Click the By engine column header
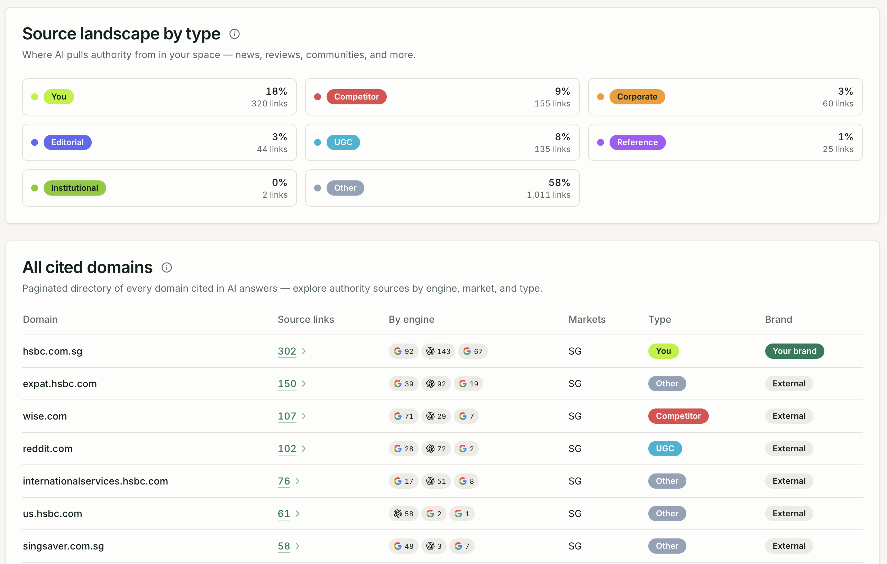Screen dimensions: 887x564 [411, 319]
